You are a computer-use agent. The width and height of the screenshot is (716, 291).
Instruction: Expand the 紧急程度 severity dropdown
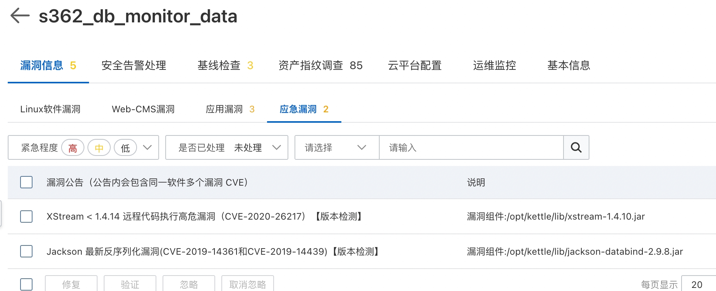coord(147,147)
